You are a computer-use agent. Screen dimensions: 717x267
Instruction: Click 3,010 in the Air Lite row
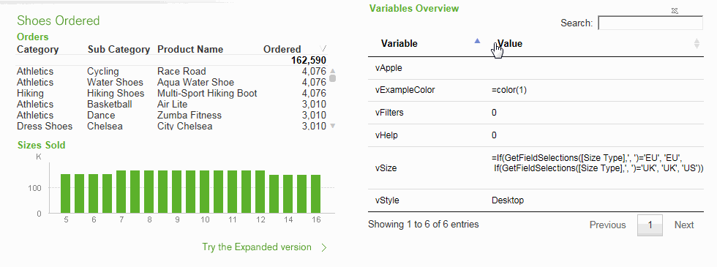click(314, 104)
